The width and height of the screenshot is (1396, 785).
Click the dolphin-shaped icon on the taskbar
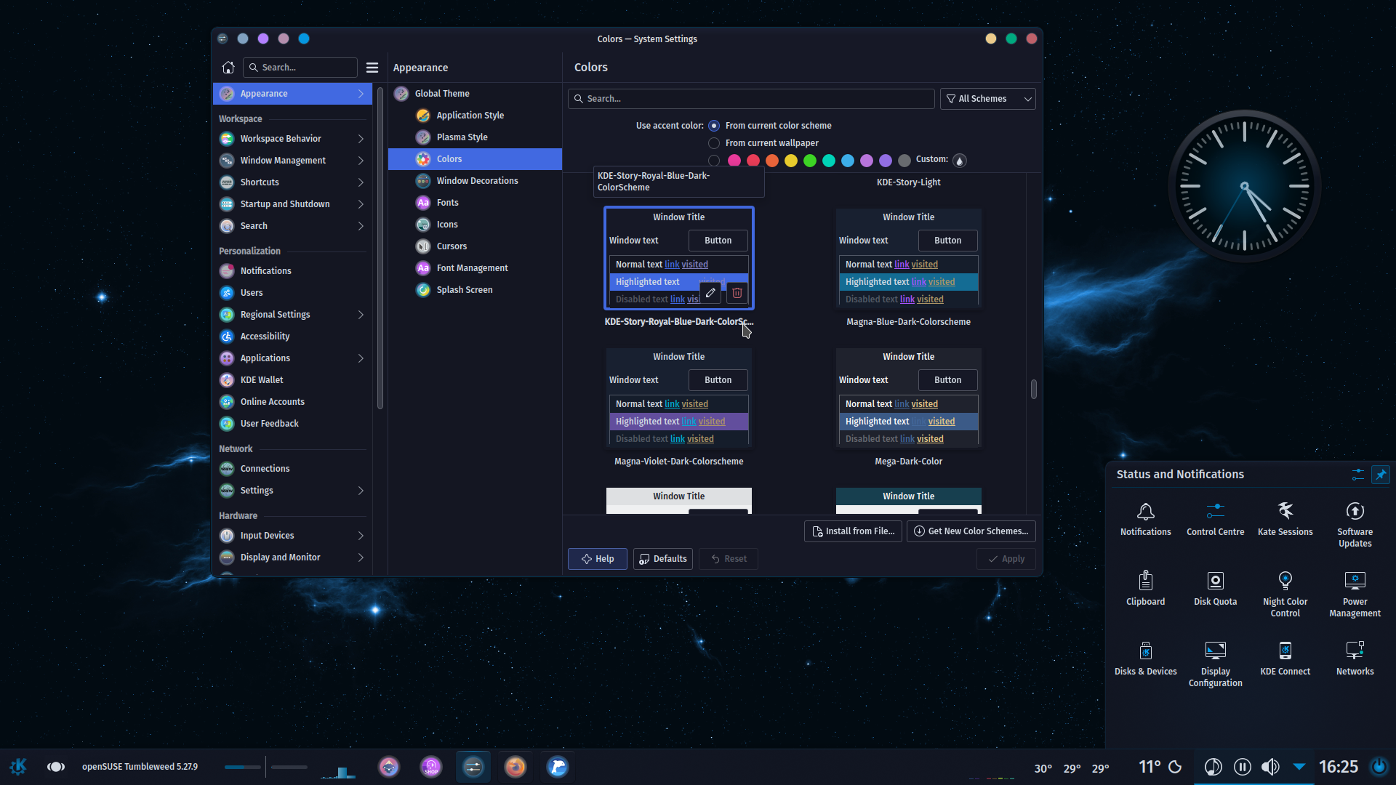pos(558,767)
